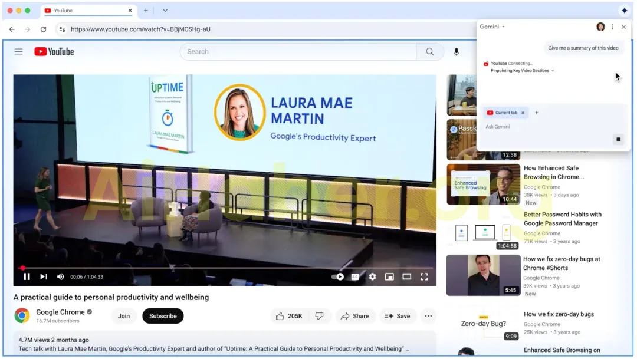Pause the video with the pause button

pyautogui.click(x=27, y=276)
